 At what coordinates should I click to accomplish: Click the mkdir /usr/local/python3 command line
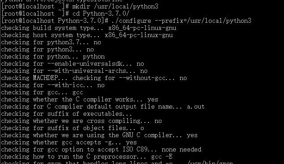click(80, 7)
